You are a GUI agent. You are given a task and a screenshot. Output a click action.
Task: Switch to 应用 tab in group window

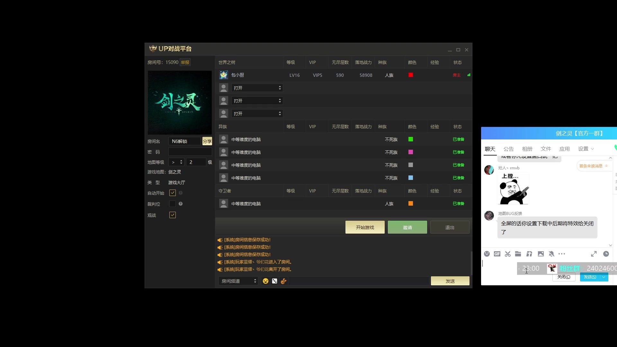pos(564,149)
